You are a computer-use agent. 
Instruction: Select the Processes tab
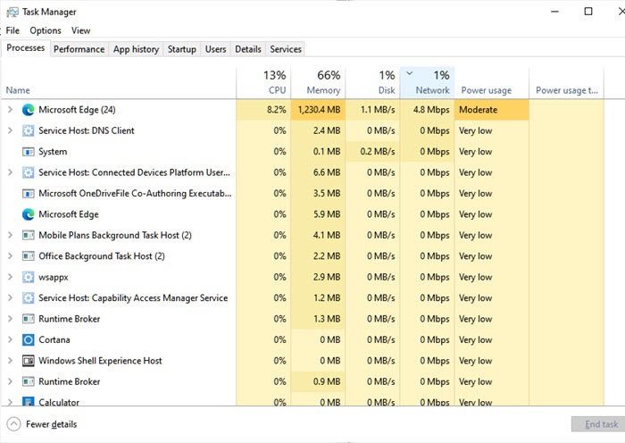(x=26, y=48)
